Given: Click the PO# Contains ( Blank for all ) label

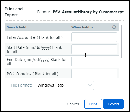Looking at the screenshot, I should tap(33, 74).
